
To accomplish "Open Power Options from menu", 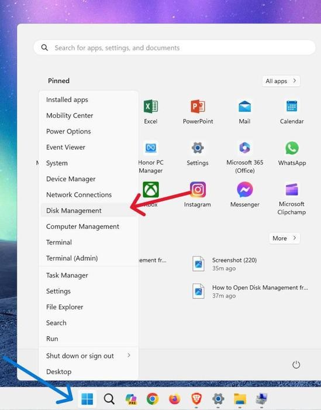I will tap(88, 132).
